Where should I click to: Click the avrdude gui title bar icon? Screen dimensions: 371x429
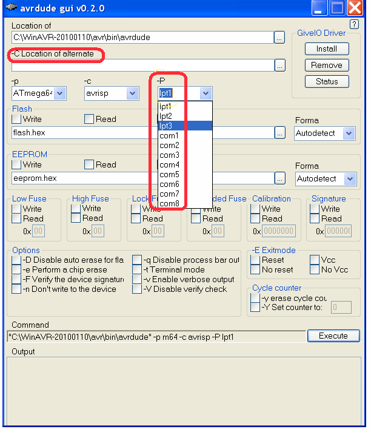coord(11,7)
